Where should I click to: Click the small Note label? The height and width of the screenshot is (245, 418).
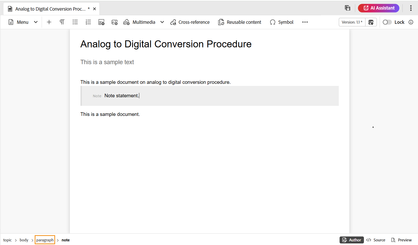click(x=97, y=96)
